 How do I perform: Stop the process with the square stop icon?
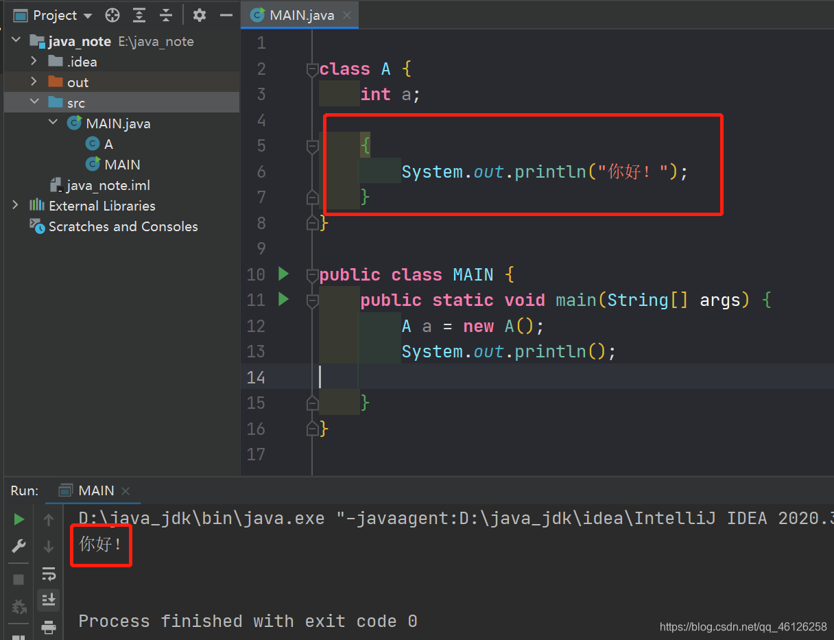click(19, 580)
